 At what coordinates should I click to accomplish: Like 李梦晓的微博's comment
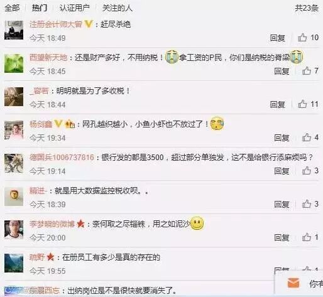point(307,237)
